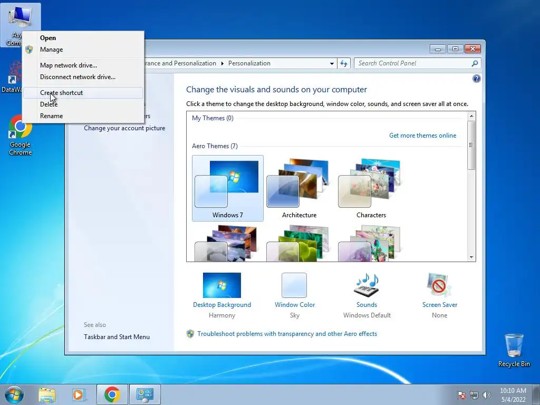Image resolution: width=540 pixels, height=405 pixels.
Task: Select the green theme thumbnail below Architecture
Action: click(297, 243)
